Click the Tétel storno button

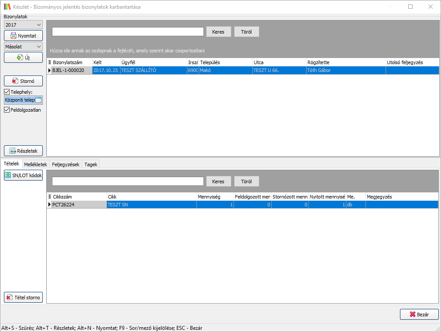(23, 298)
